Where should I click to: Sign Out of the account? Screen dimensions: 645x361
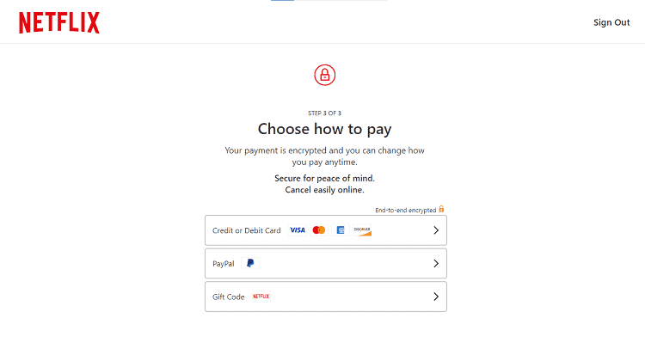(611, 22)
